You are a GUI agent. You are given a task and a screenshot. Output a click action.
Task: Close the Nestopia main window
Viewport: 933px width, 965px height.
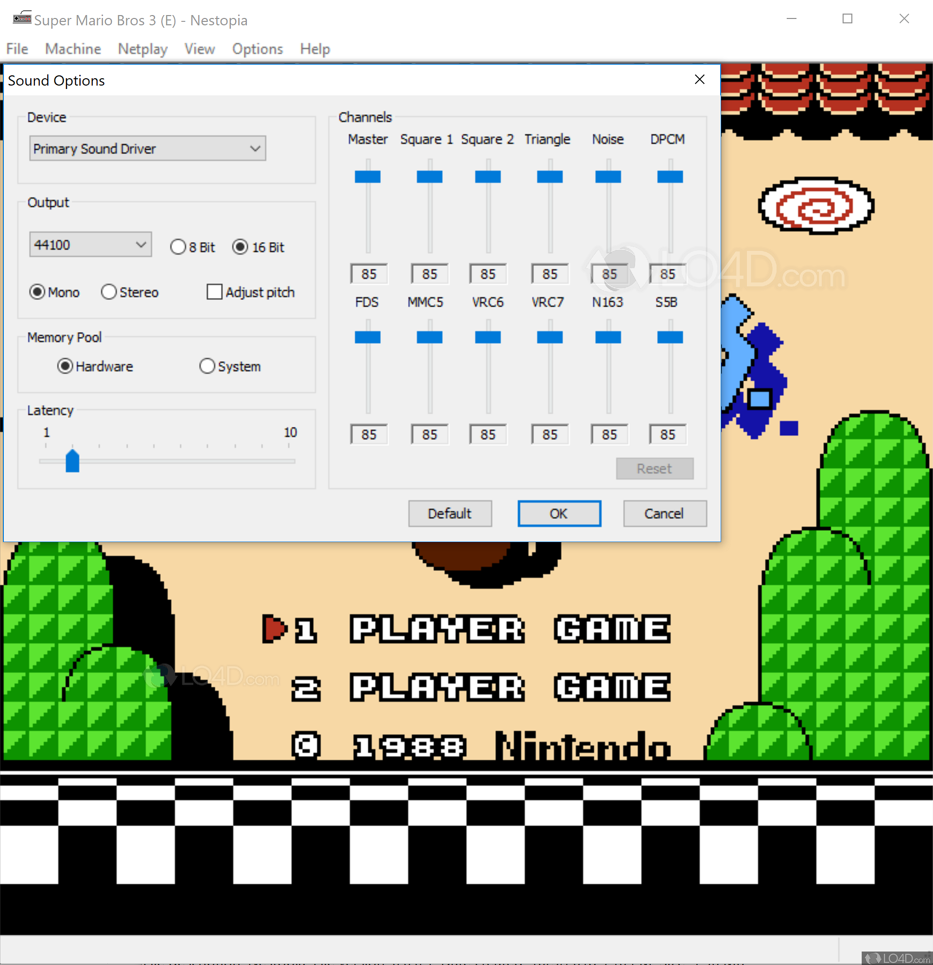[904, 18]
